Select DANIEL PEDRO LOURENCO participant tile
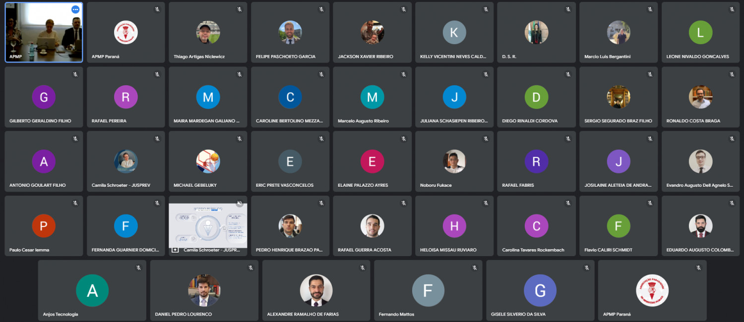Screen dimensions: 744x322 coord(204,290)
